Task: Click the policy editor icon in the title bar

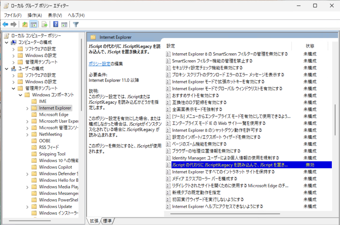Action: pos(6,6)
